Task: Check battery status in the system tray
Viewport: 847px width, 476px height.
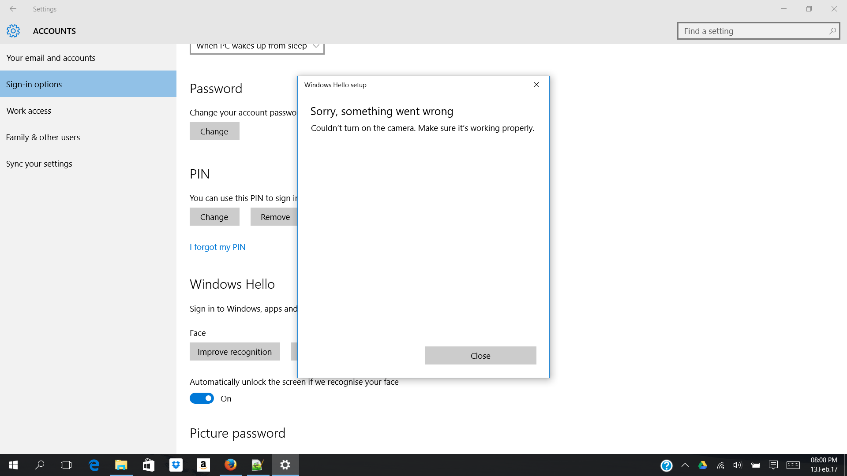Action: 756,465
